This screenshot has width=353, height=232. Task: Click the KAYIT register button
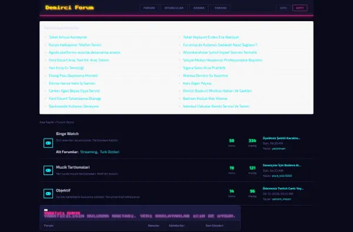click(300, 8)
